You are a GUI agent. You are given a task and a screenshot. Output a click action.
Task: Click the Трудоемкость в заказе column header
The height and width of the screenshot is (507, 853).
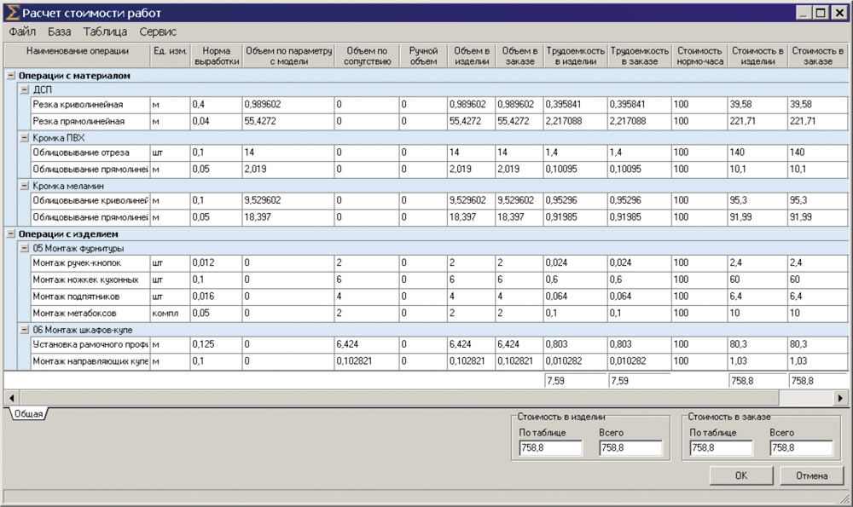[639, 55]
